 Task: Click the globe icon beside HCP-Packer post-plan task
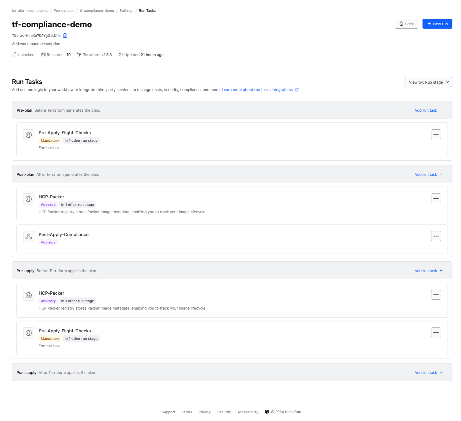(x=29, y=199)
